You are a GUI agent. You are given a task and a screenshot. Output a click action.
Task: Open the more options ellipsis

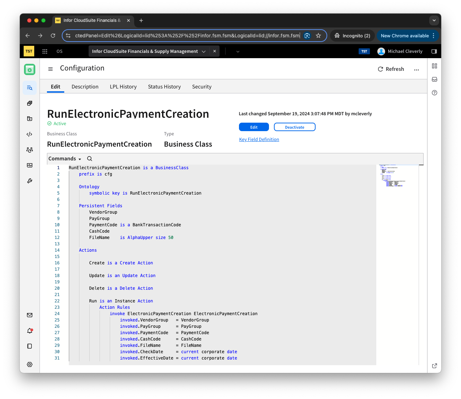(x=417, y=69)
